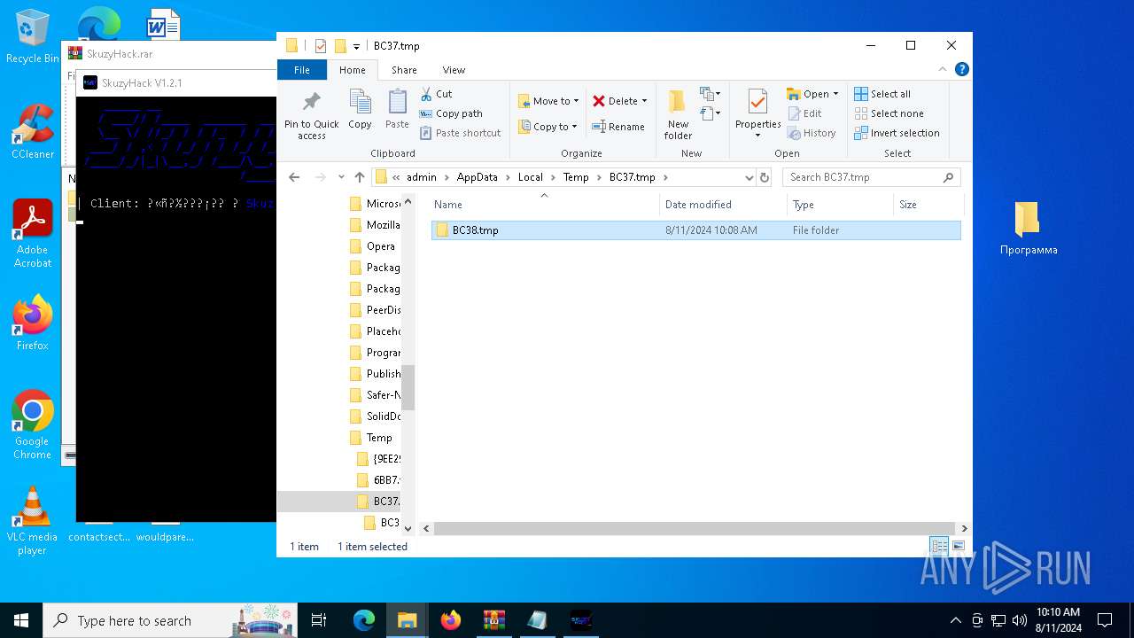The height and width of the screenshot is (638, 1134).
Task: Click the Search BC37.tmp field
Action: point(871,177)
